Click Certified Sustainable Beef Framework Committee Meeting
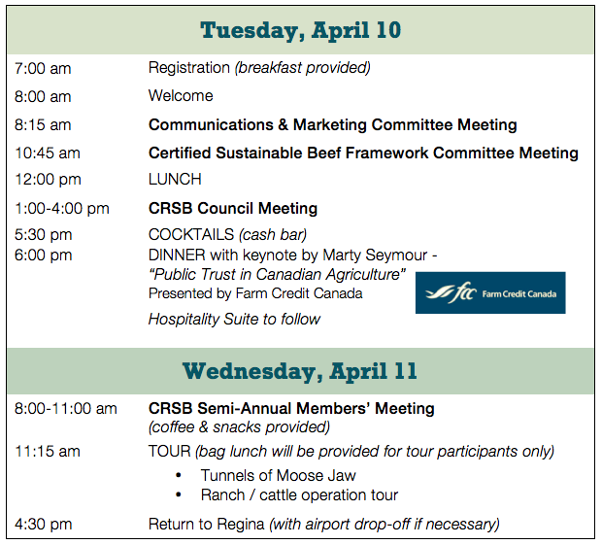This screenshot has height=545, width=602. click(x=363, y=153)
